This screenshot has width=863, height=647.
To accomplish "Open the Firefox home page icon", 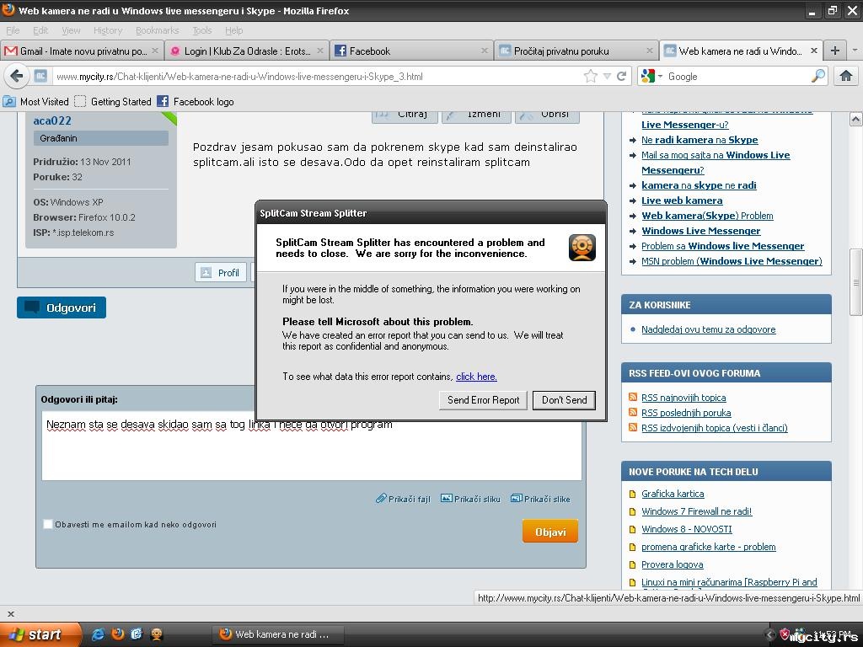I will click(846, 76).
